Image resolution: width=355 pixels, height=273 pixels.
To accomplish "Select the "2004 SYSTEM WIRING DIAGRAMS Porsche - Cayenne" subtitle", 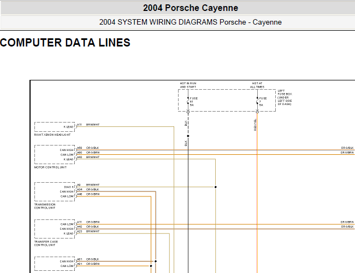I will [191, 22].
